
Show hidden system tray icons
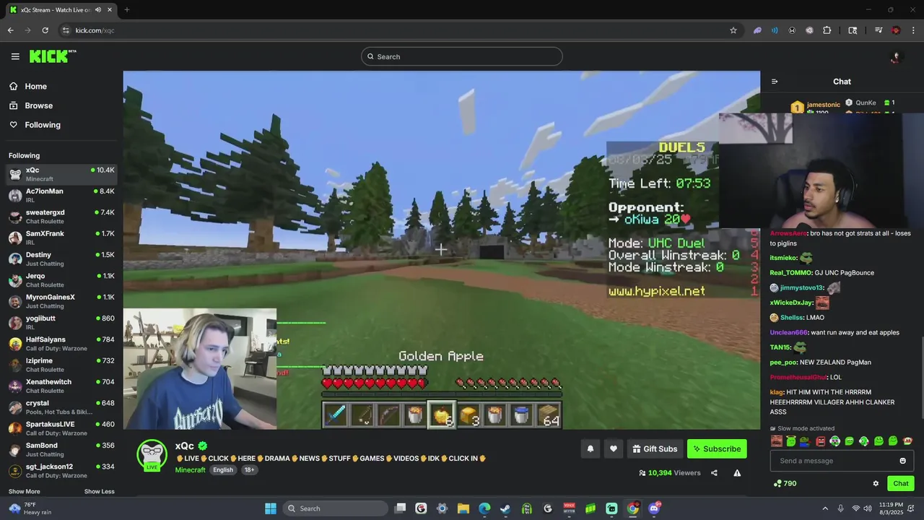825,508
